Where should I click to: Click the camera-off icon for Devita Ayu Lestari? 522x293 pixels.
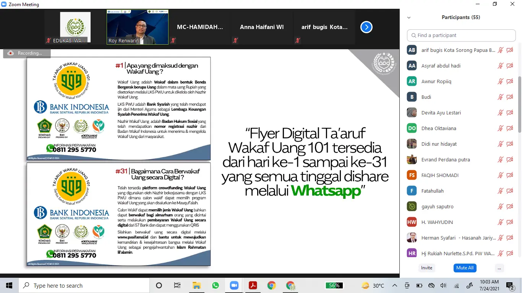(510, 113)
